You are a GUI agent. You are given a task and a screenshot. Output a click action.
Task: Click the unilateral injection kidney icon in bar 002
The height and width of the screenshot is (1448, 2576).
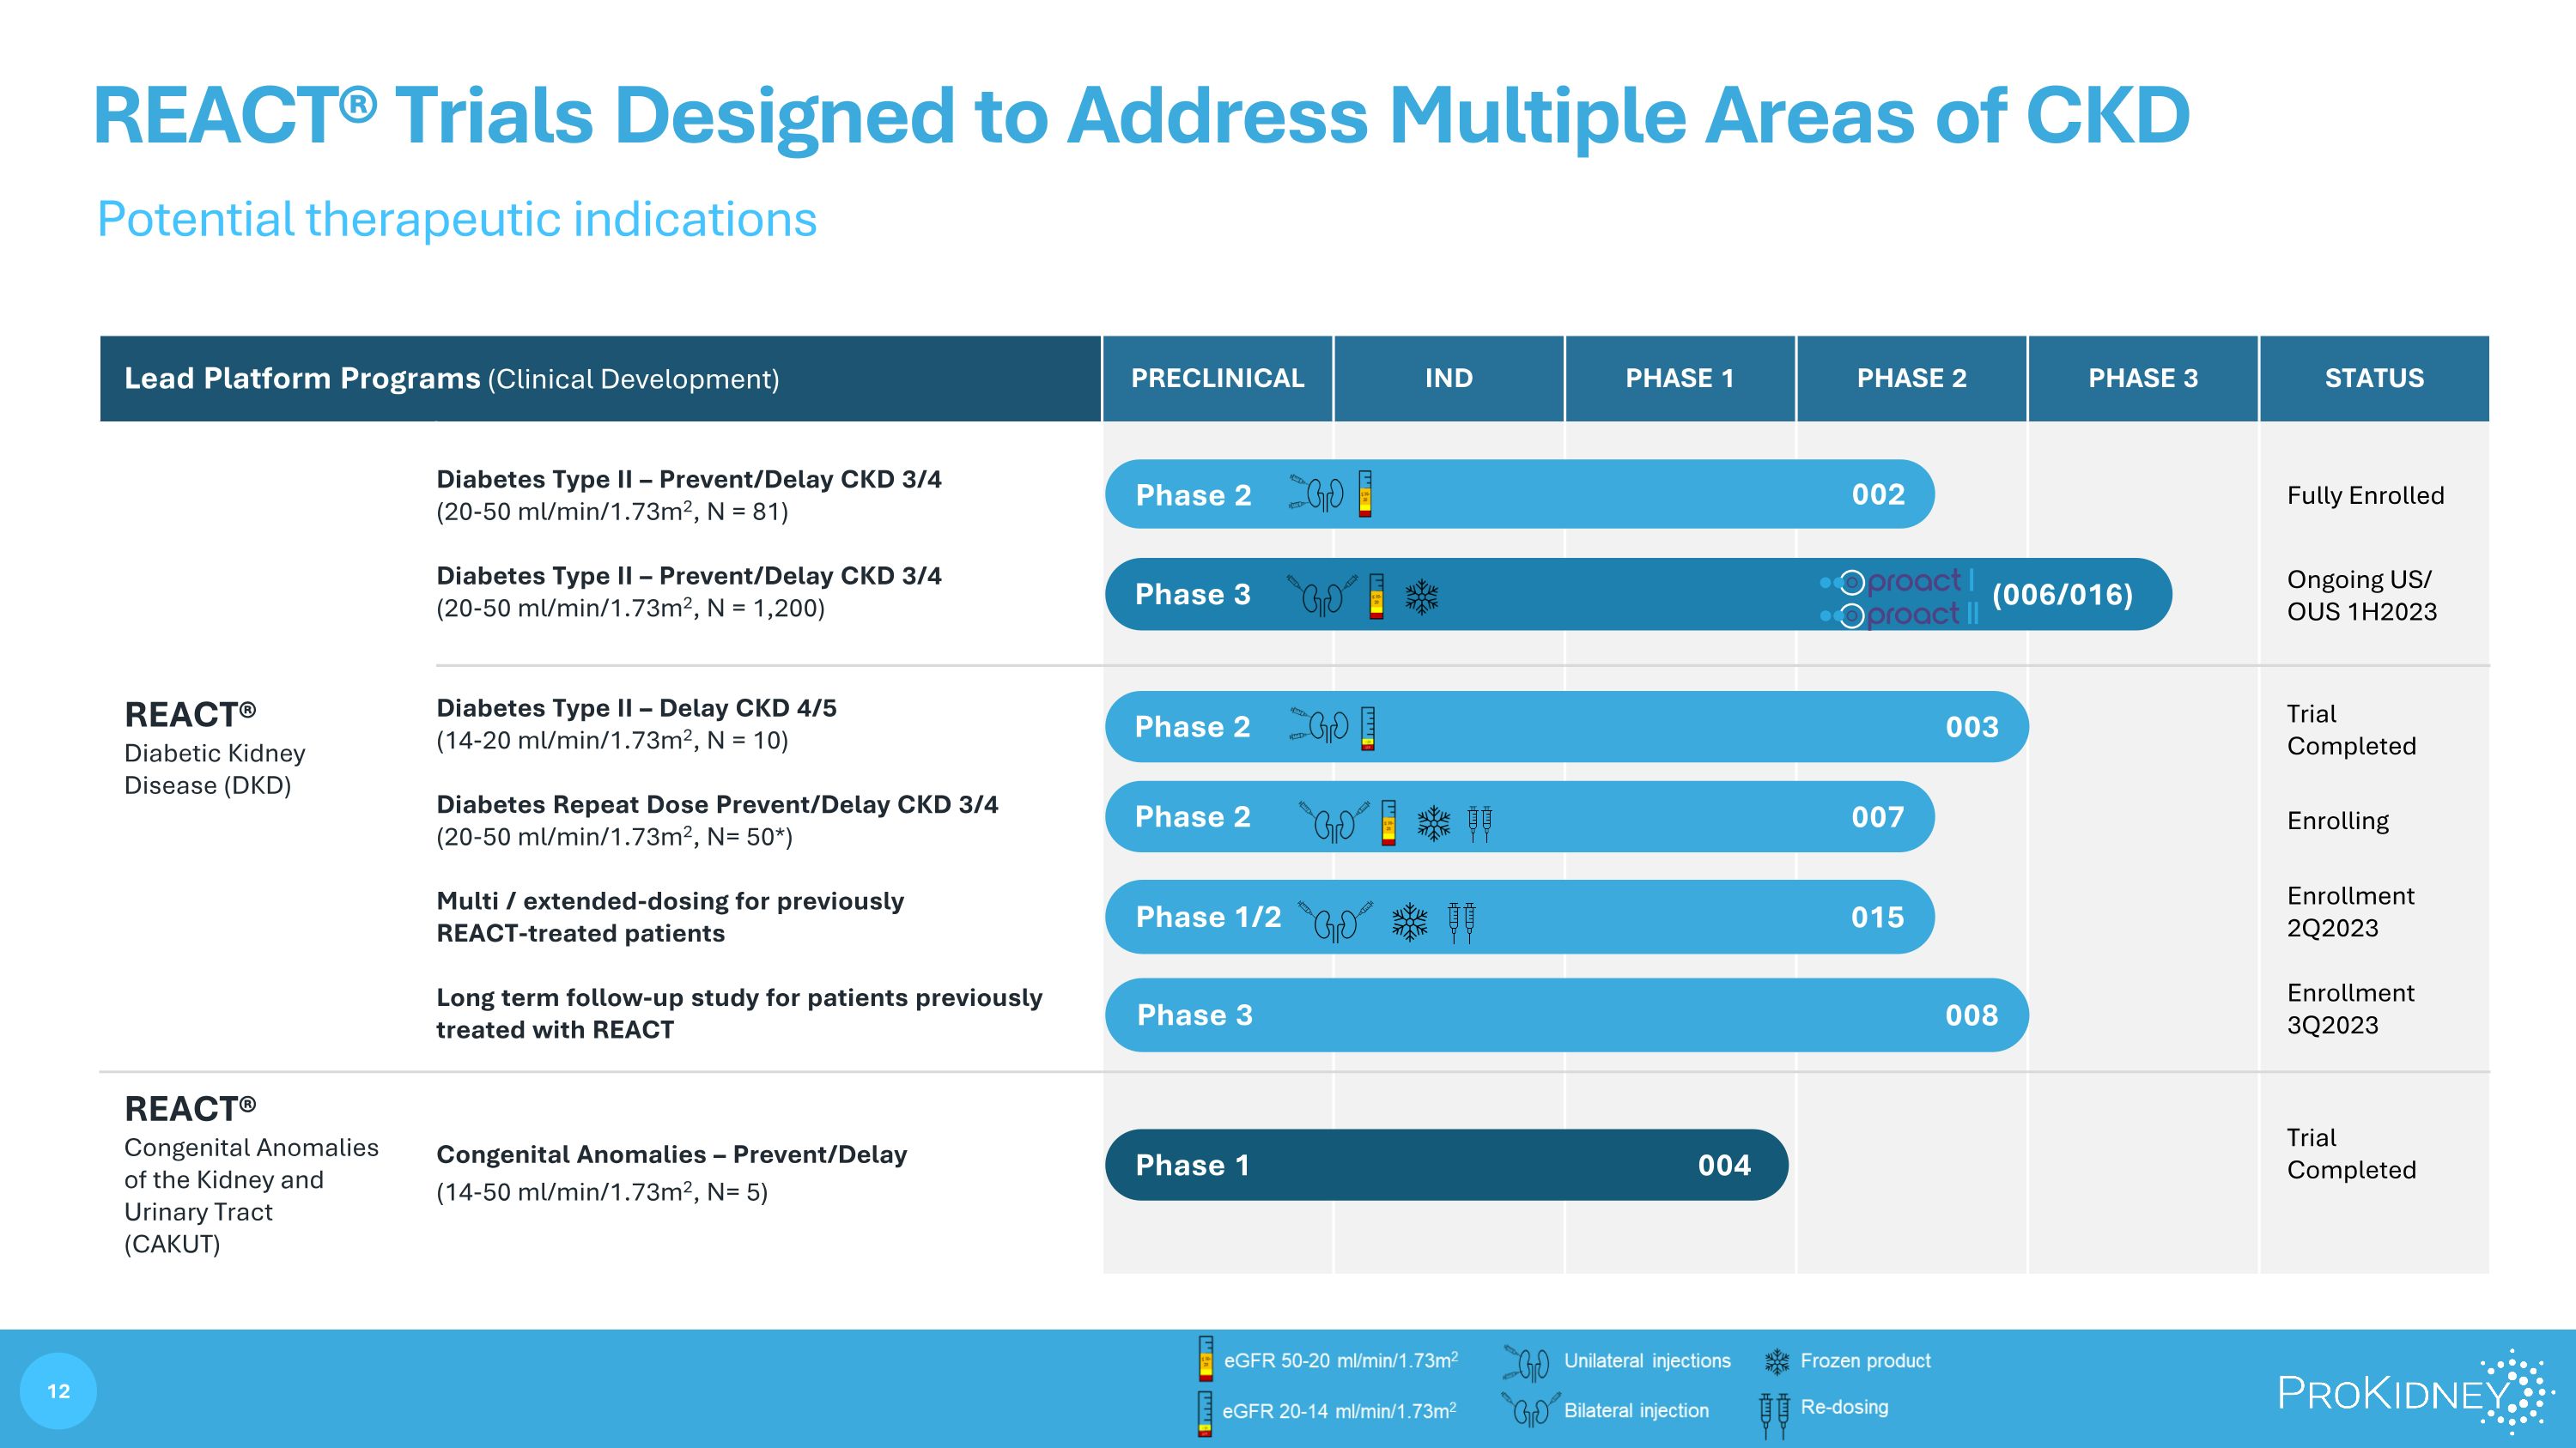[1317, 494]
